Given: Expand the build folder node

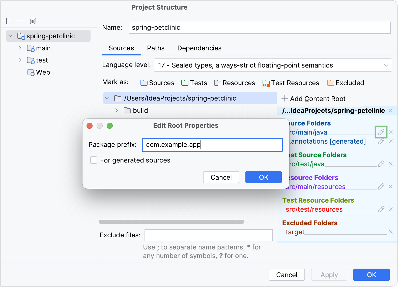Looking at the screenshot, I should pyautogui.click(x=117, y=110).
